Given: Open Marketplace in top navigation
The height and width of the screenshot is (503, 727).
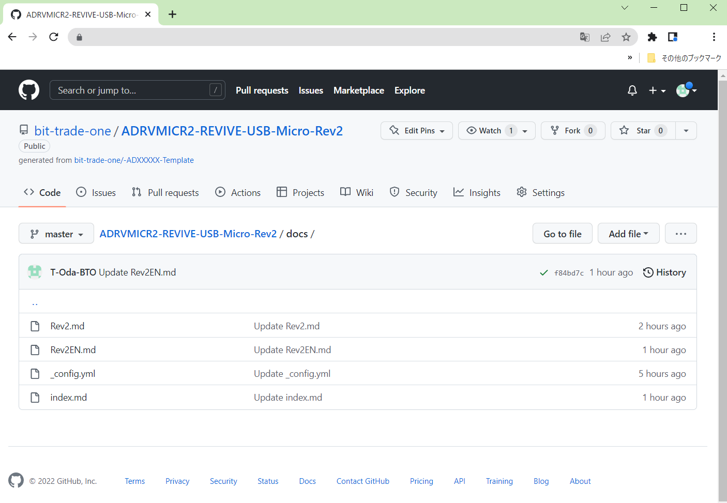Looking at the screenshot, I should [x=359, y=90].
